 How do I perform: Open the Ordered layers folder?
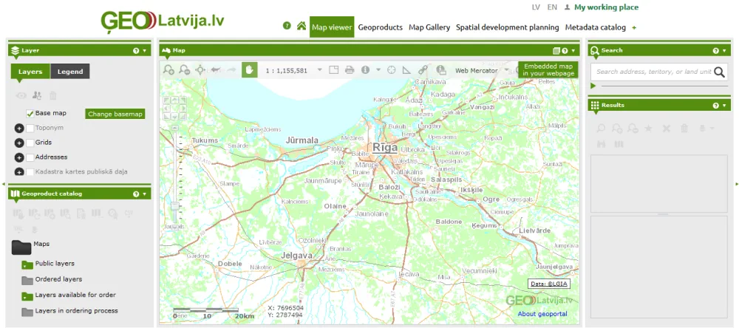tap(27, 281)
